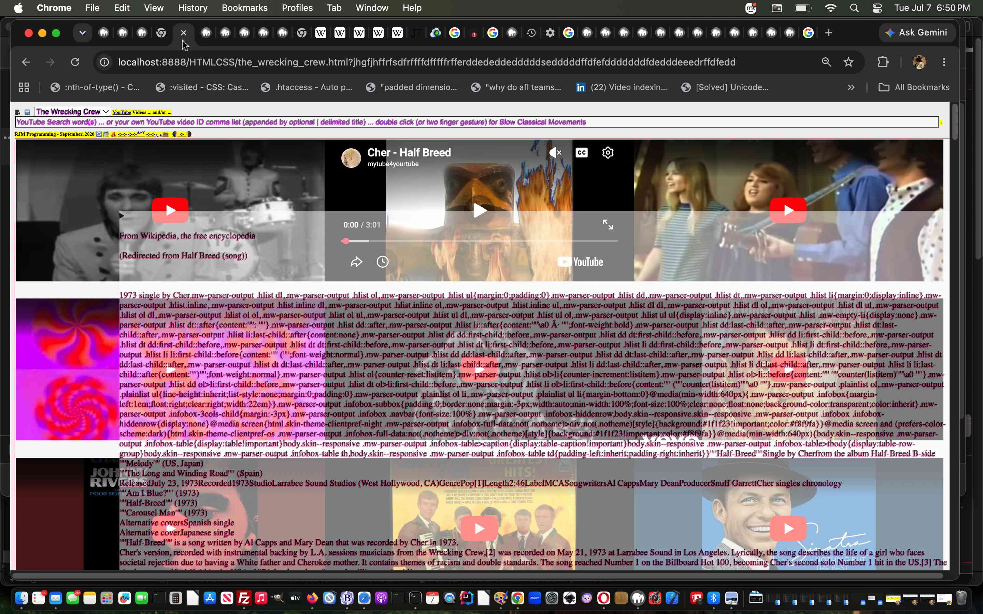
Task: Click the Watch Later clock icon
Action: 383,262
